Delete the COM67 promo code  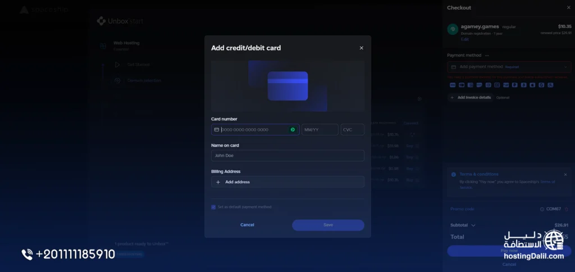click(566, 209)
